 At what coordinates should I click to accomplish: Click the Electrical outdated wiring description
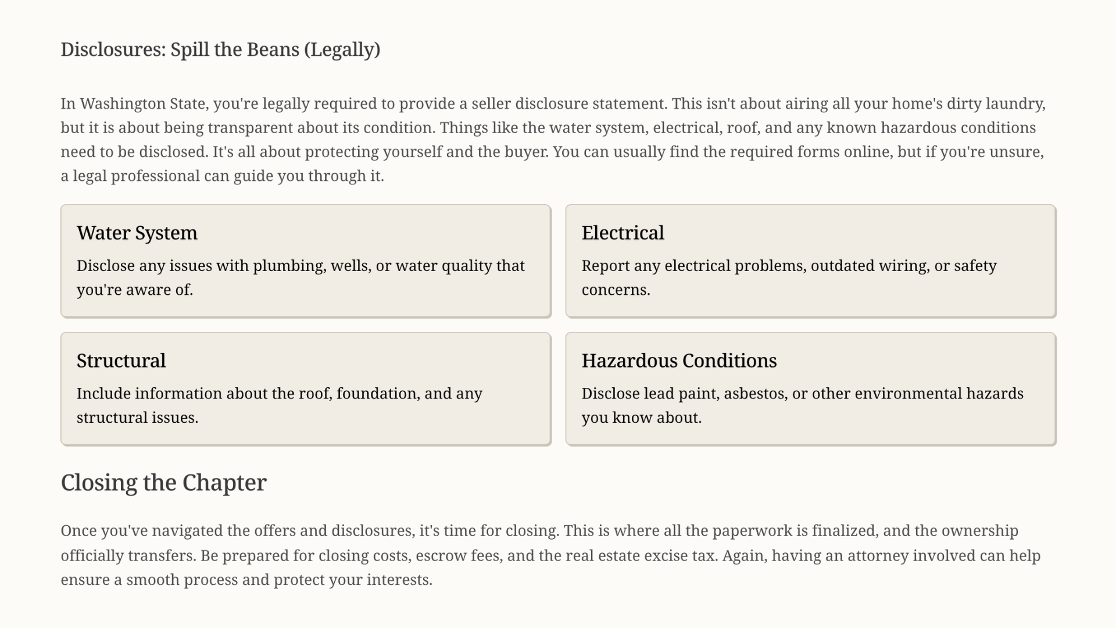tap(789, 277)
